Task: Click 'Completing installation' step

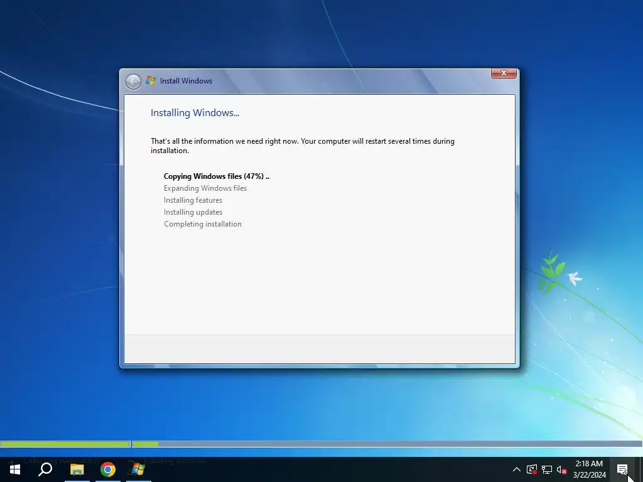Action: [203, 224]
